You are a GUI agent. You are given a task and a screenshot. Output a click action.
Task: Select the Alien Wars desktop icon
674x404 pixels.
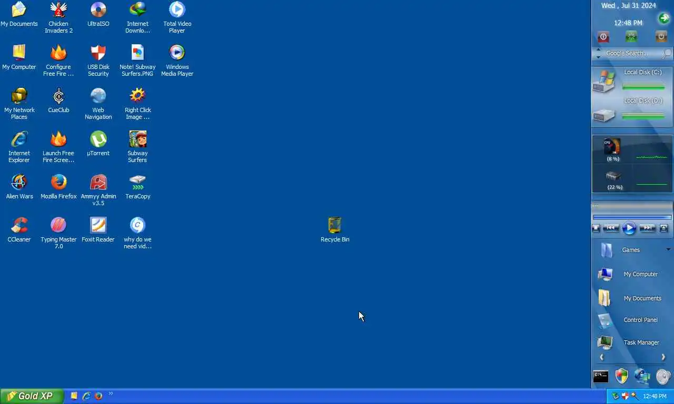click(19, 187)
